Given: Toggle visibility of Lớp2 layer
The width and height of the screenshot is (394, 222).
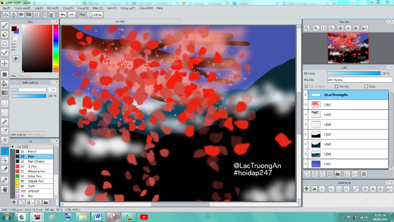Looking at the screenshot, I should coord(306,144).
